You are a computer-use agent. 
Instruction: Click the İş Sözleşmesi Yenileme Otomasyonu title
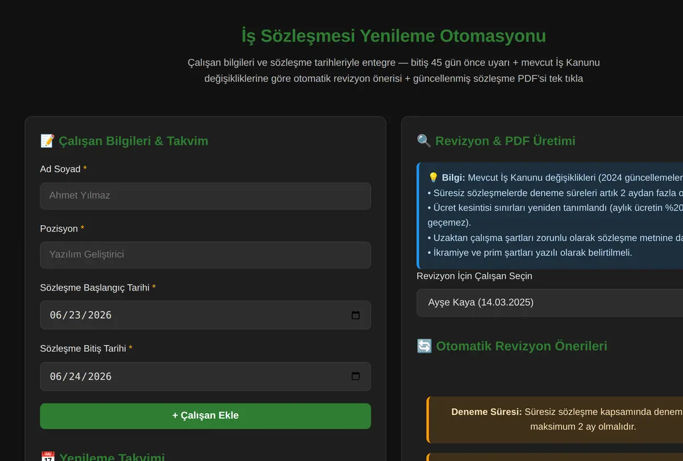point(393,36)
